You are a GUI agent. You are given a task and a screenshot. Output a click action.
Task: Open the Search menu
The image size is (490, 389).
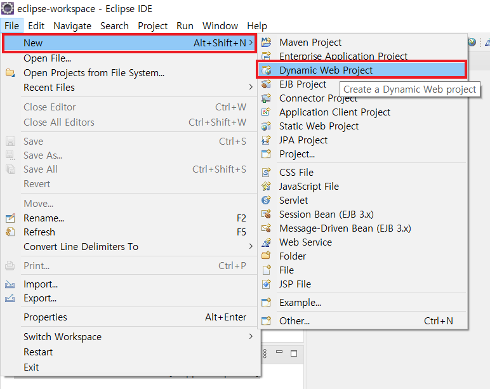pos(114,25)
